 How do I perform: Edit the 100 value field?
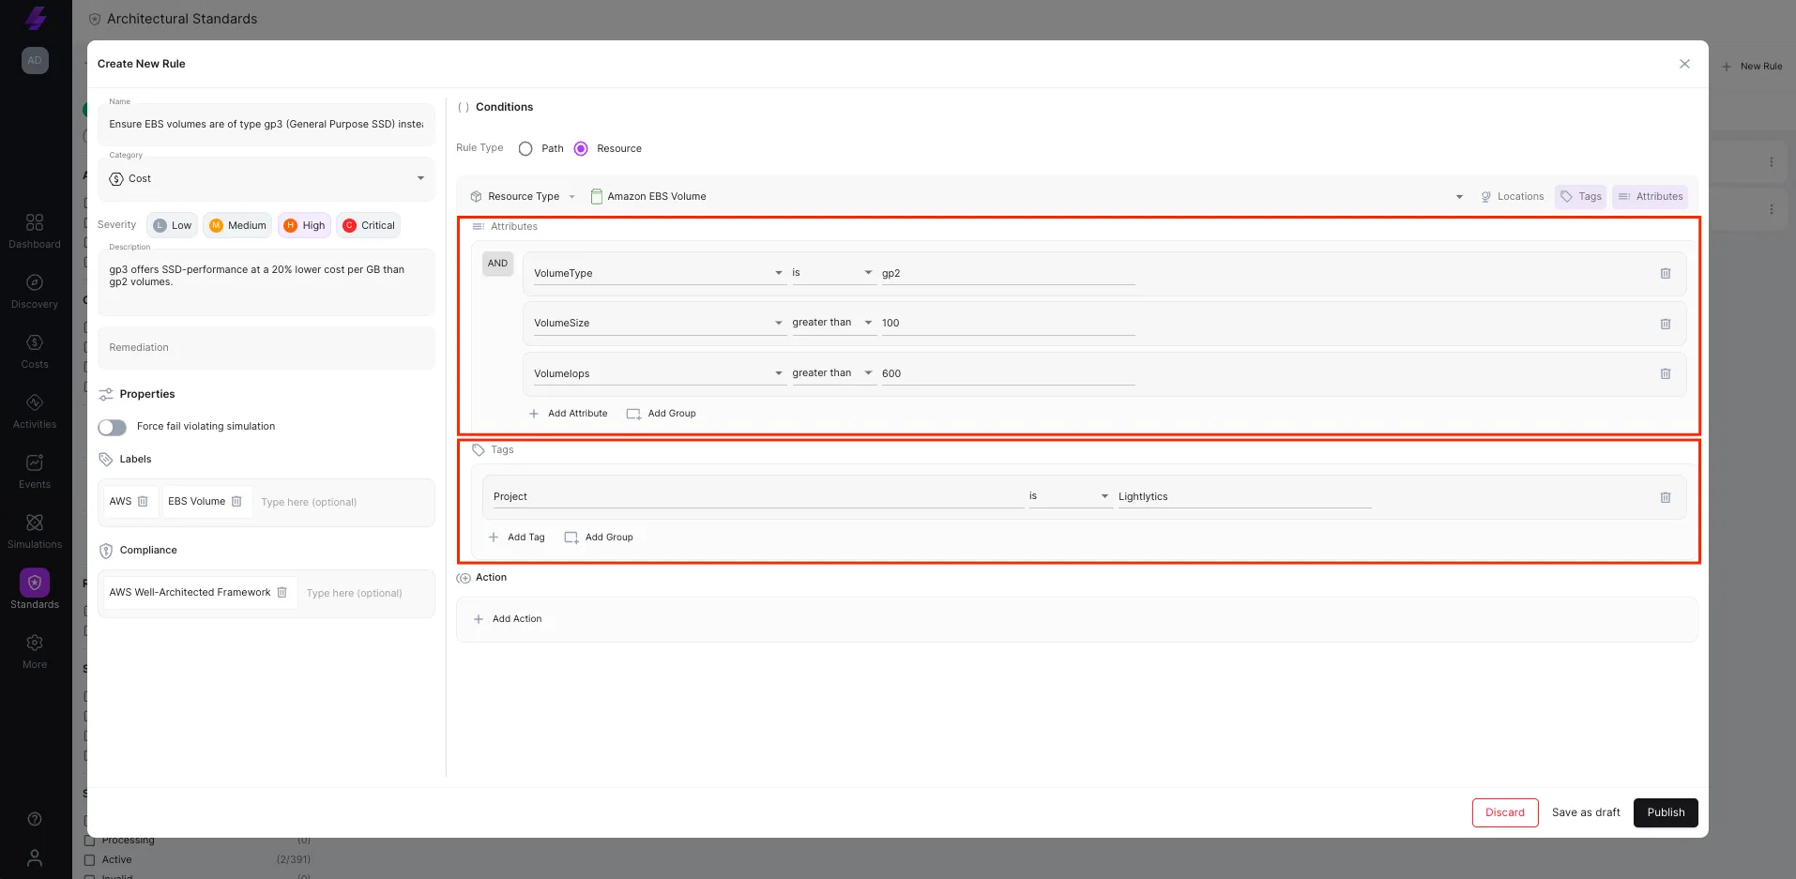click(1008, 324)
